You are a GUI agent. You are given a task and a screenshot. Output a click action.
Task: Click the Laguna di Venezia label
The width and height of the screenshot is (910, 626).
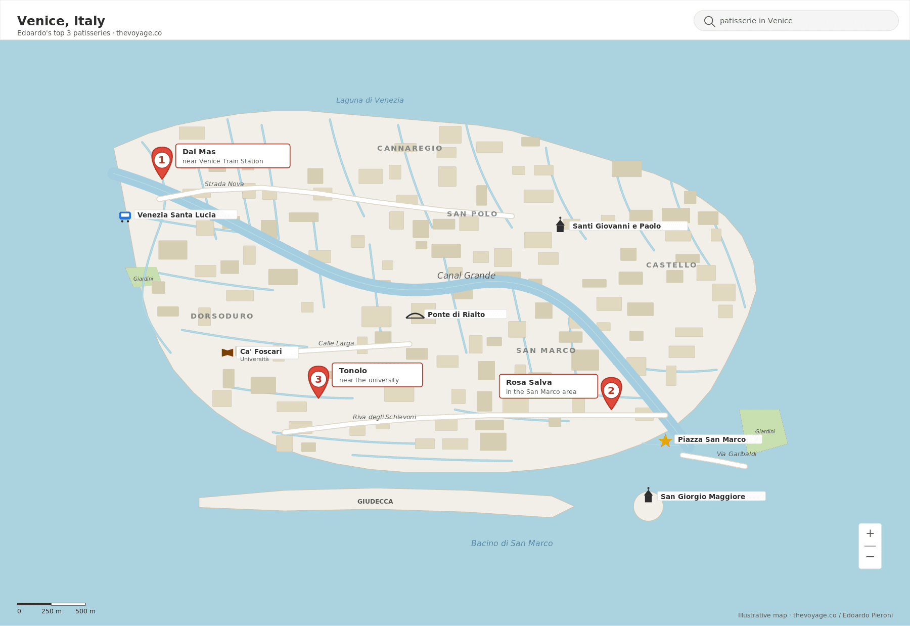370,100
